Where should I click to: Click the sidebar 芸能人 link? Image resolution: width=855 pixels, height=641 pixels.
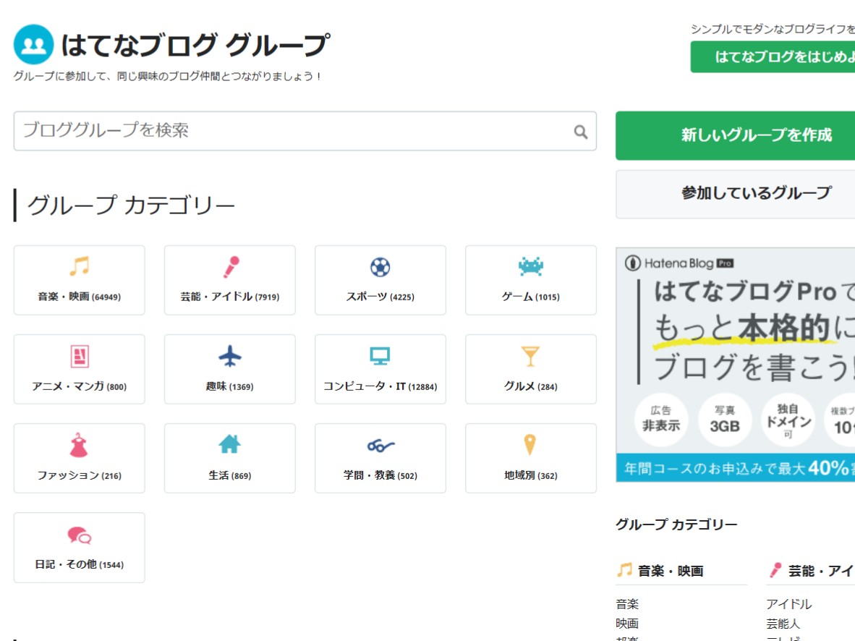click(783, 624)
